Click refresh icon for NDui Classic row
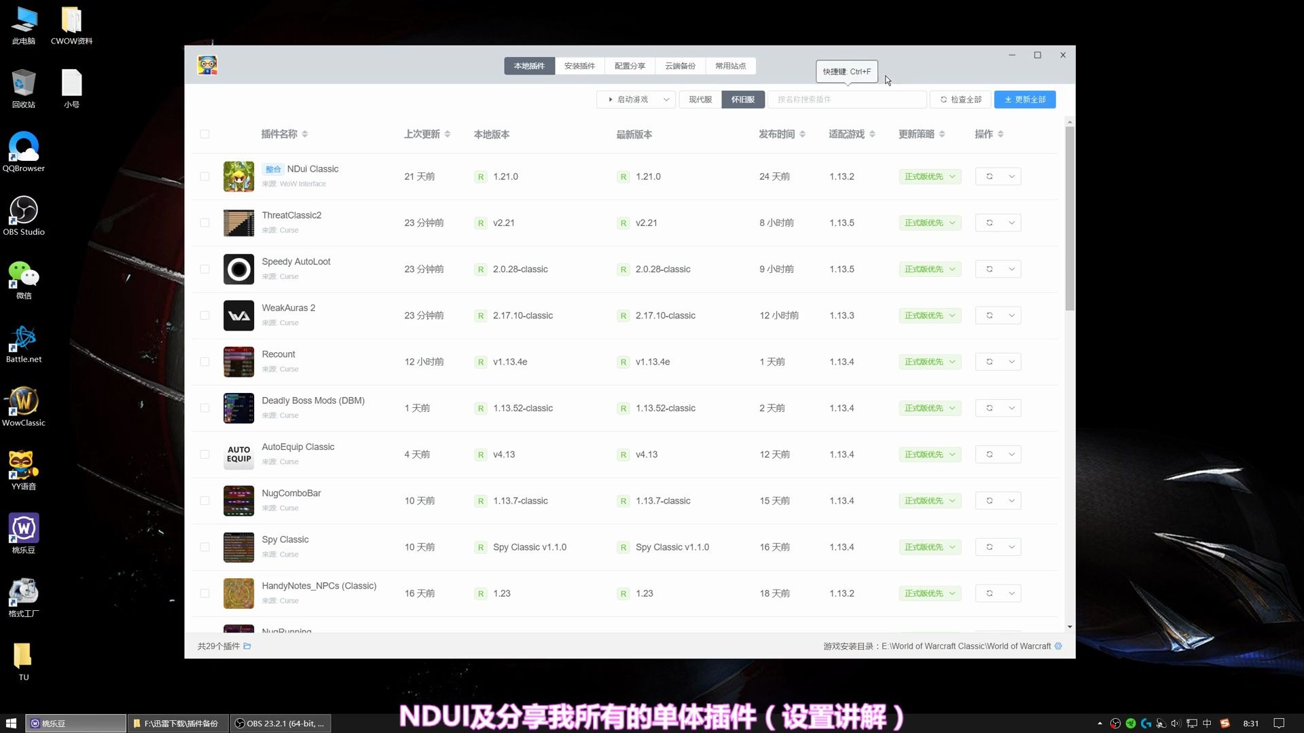1304x733 pixels. pos(990,176)
